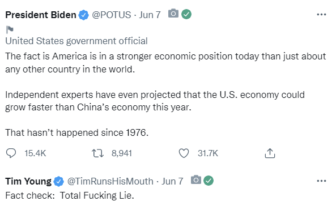Open the @TimRunsHisMouth handle link
336x210 pixels.
[x=110, y=181]
